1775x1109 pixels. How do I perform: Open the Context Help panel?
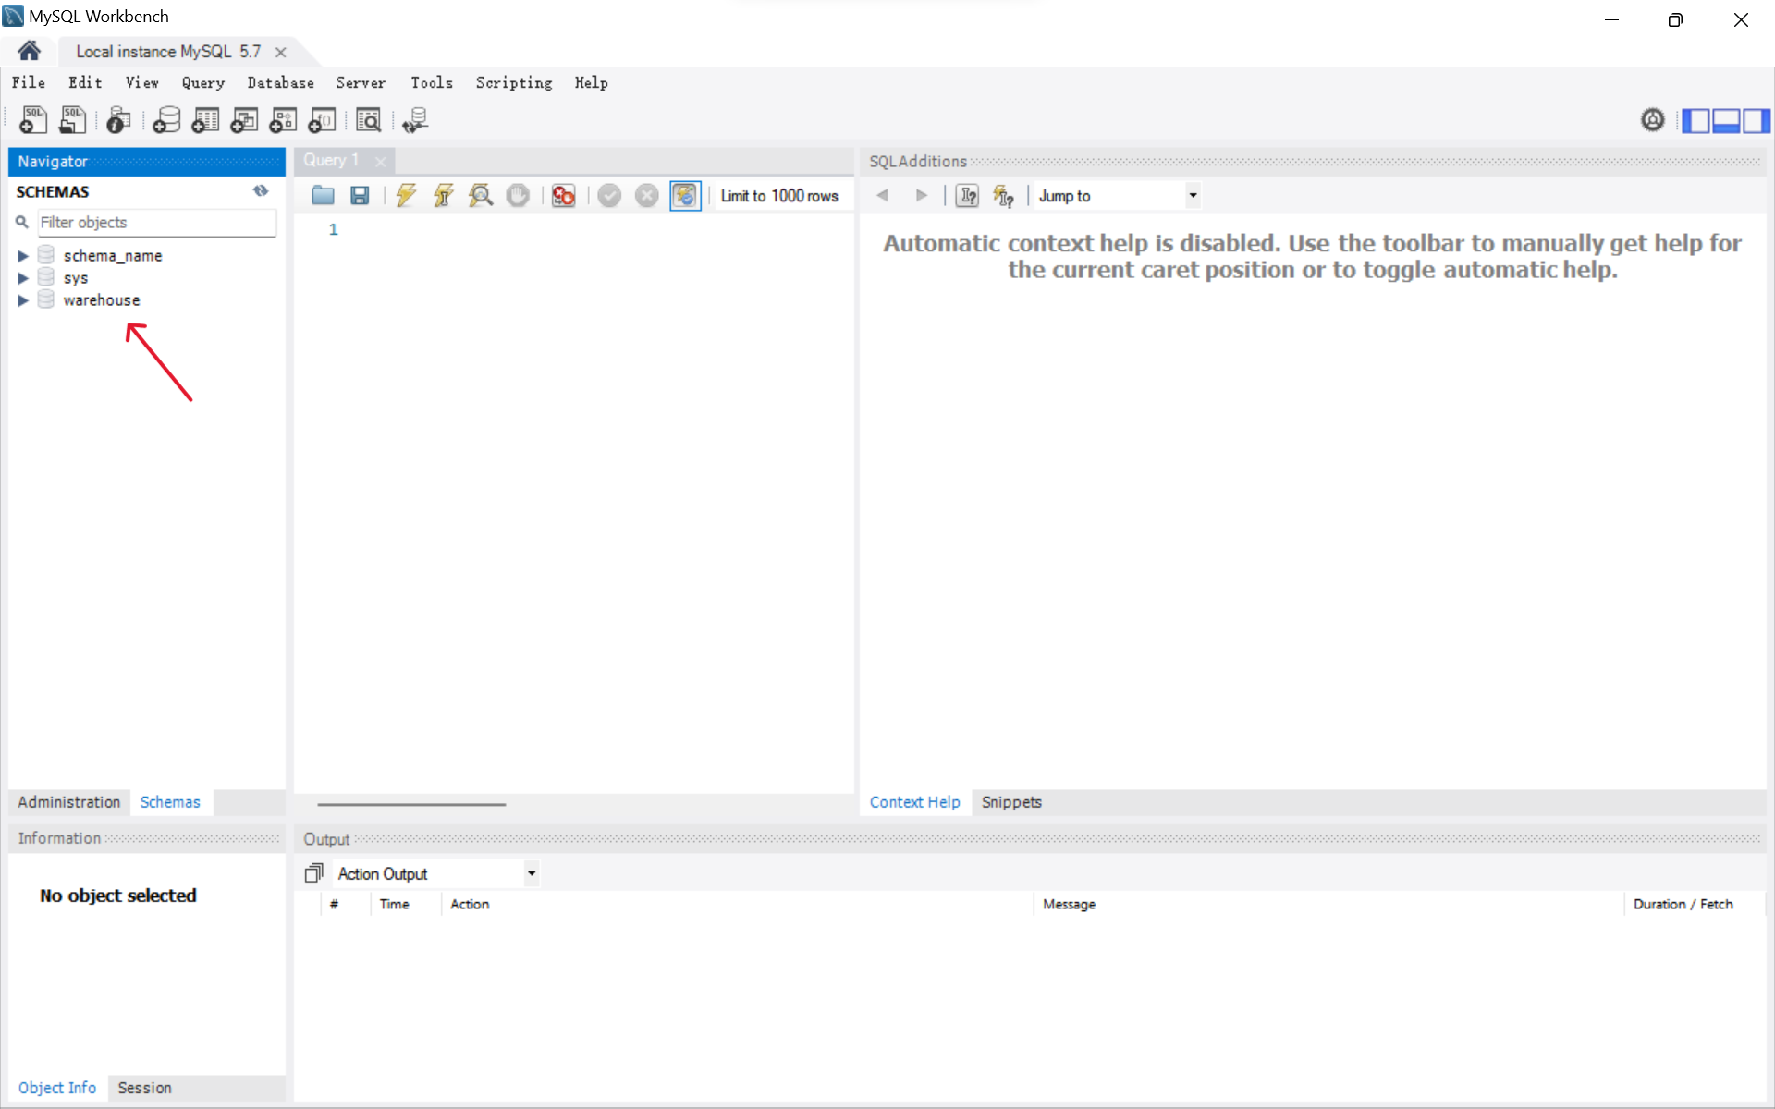pyautogui.click(x=913, y=801)
